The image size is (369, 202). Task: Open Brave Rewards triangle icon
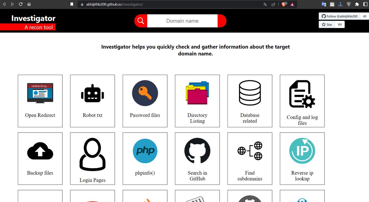tap(292, 4)
